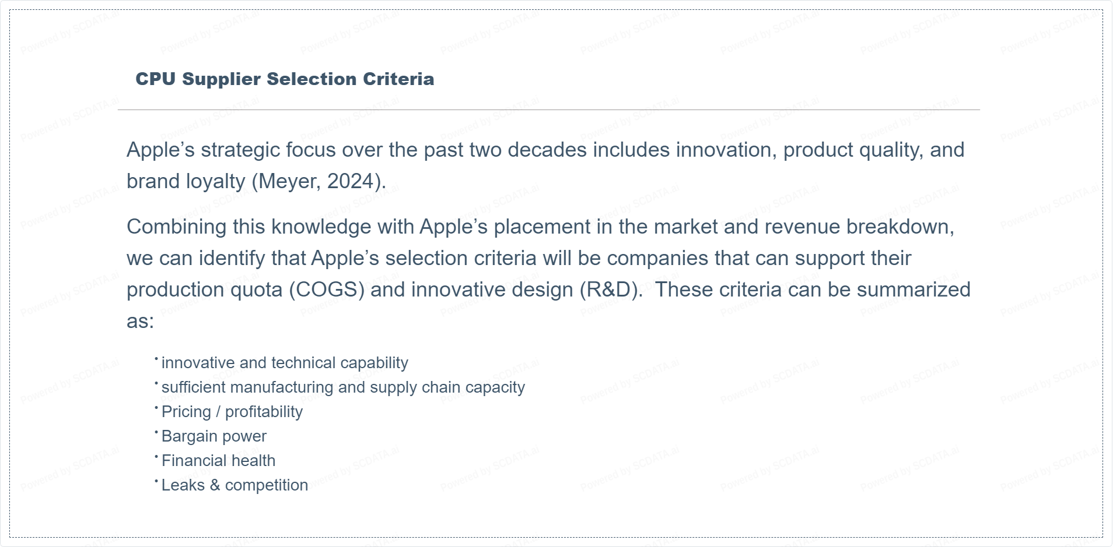
Task: Click the "(Meyer, 2024)" citation
Action: pyautogui.click(x=318, y=182)
